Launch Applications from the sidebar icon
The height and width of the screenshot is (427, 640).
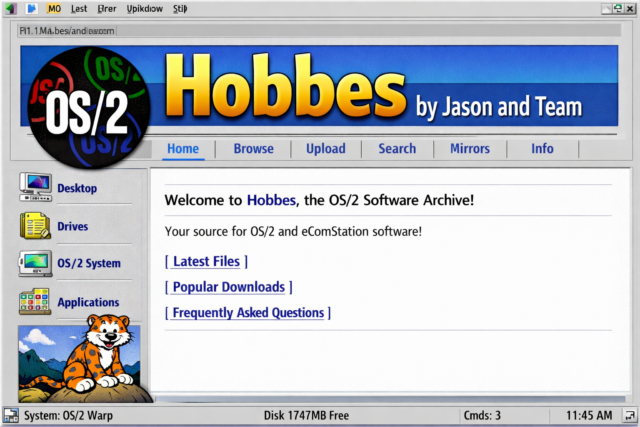(35, 300)
